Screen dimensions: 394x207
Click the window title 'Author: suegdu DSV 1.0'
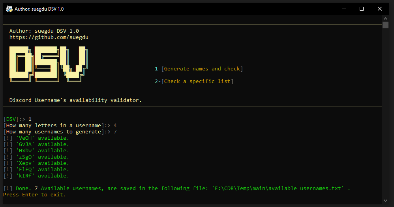pos(39,9)
